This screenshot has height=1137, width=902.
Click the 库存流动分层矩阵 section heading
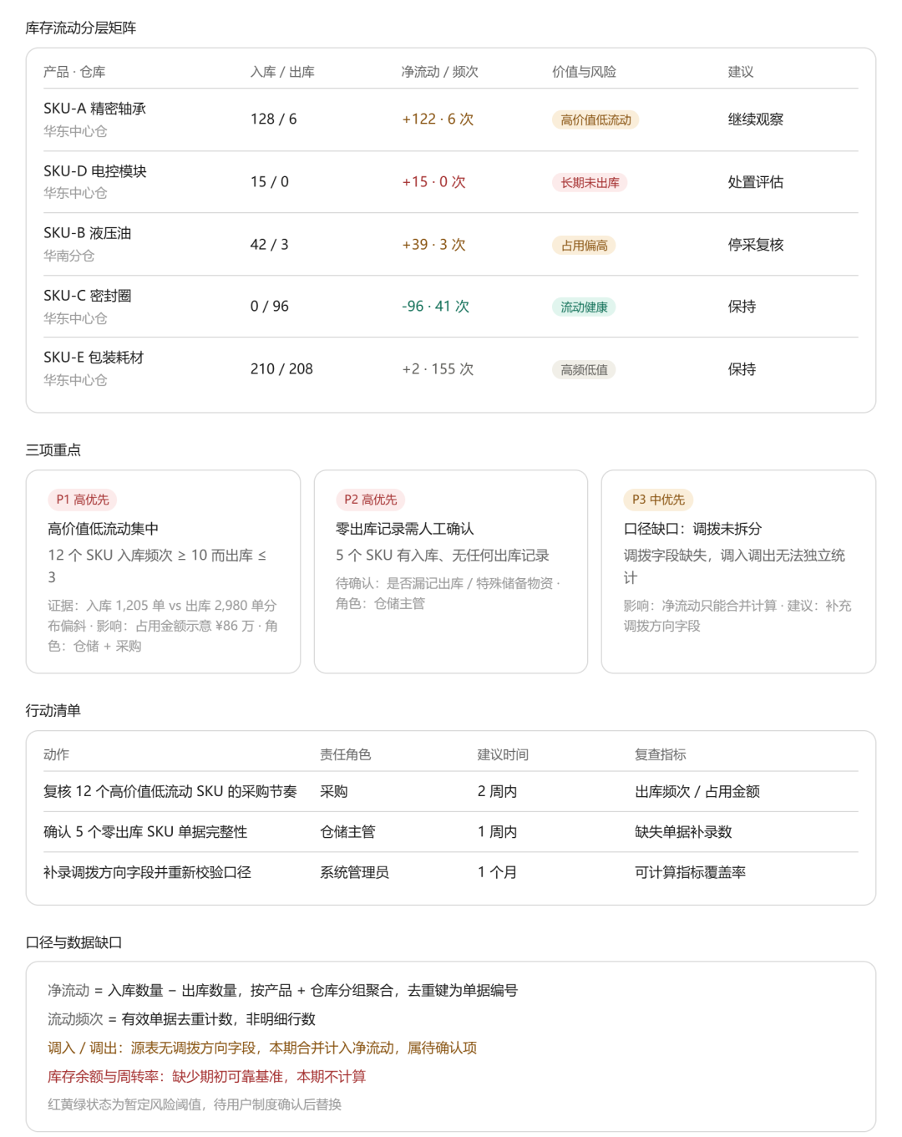click(81, 28)
